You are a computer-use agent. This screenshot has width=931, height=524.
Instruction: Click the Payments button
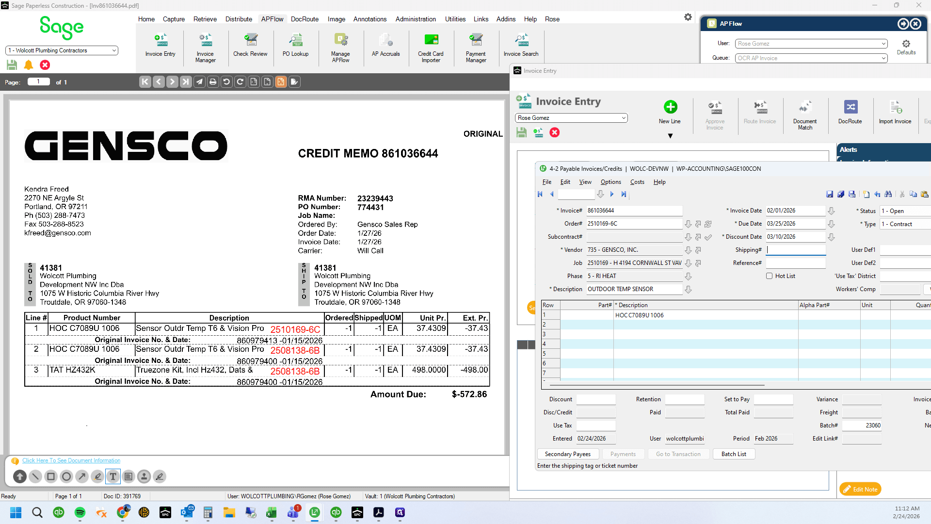(x=623, y=454)
